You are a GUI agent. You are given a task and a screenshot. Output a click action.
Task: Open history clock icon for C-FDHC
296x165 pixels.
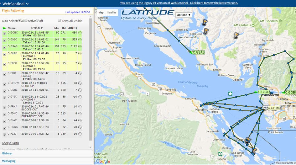80,114
